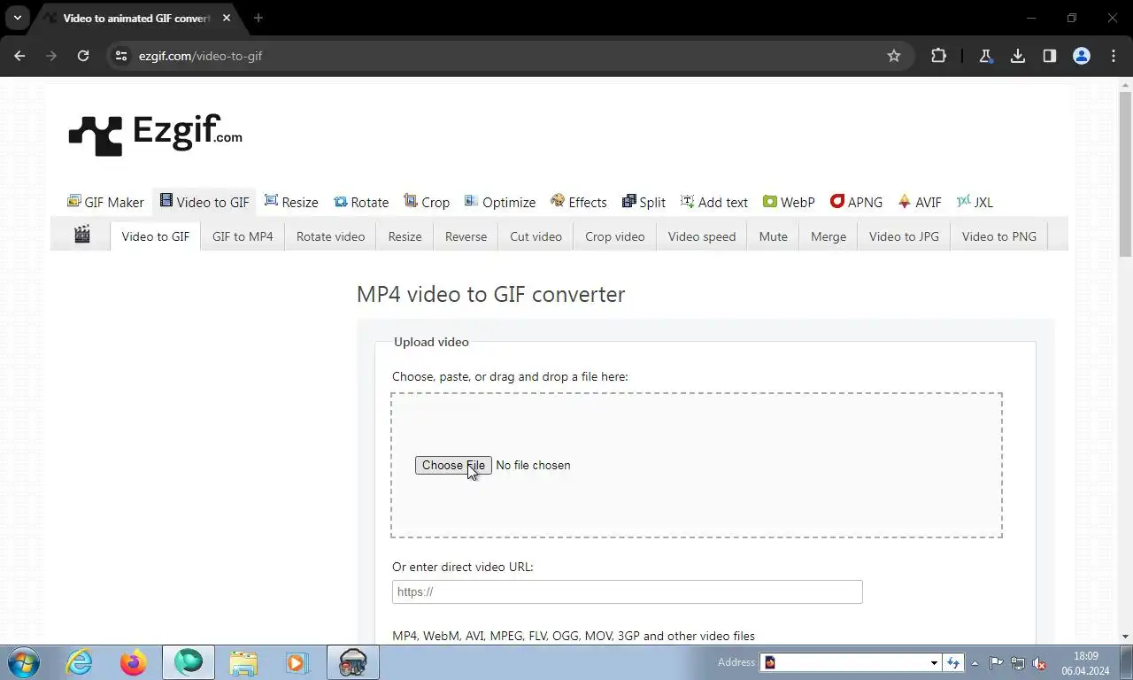This screenshot has width=1133, height=680.
Task: Open Chrome Labs flask icon
Action: 985,56
